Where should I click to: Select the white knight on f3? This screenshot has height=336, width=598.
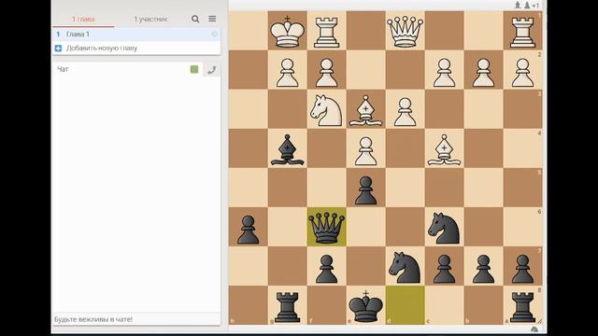pyautogui.click(x=326, y=109)
